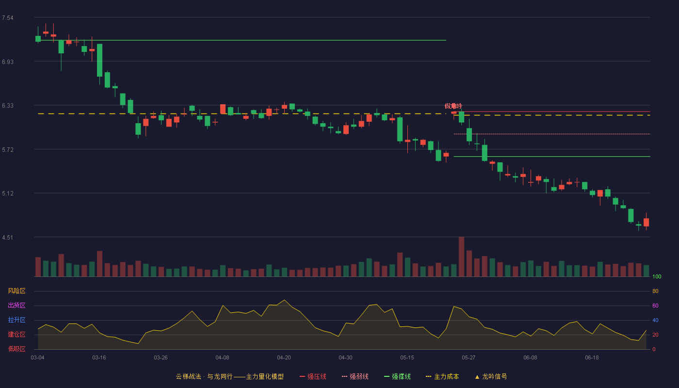The image size is (679, 388).
Task: Click the 04-30 date label
Action: [345, 357]
